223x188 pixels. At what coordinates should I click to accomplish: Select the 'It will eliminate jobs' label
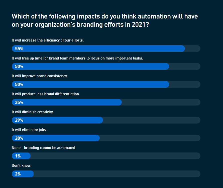click(x=29, y=130)
